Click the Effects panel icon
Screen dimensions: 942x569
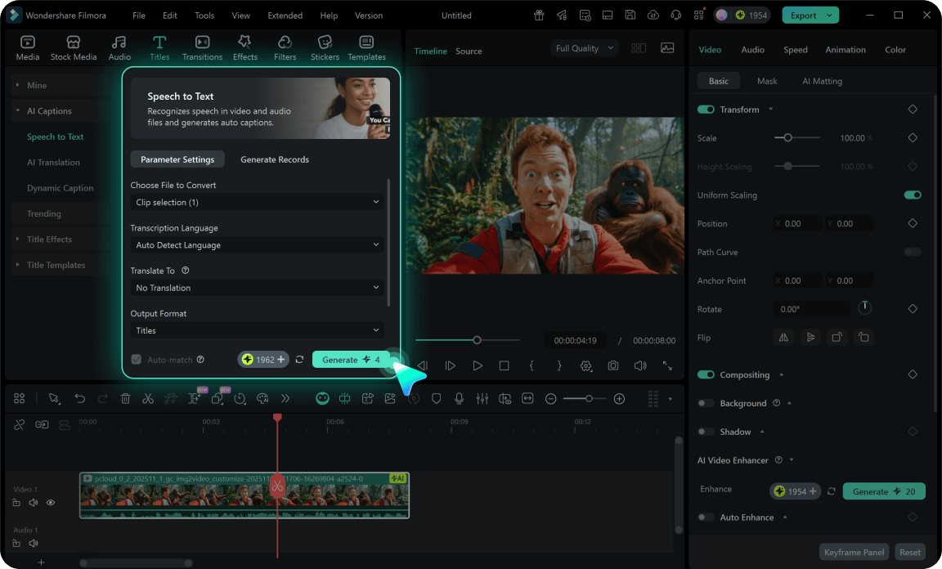pos(244,47)
